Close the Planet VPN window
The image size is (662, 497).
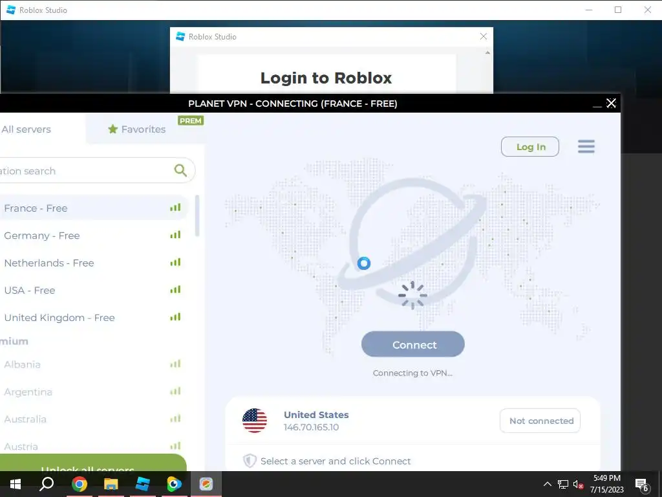pyautogui.click(x=611, y=103)
